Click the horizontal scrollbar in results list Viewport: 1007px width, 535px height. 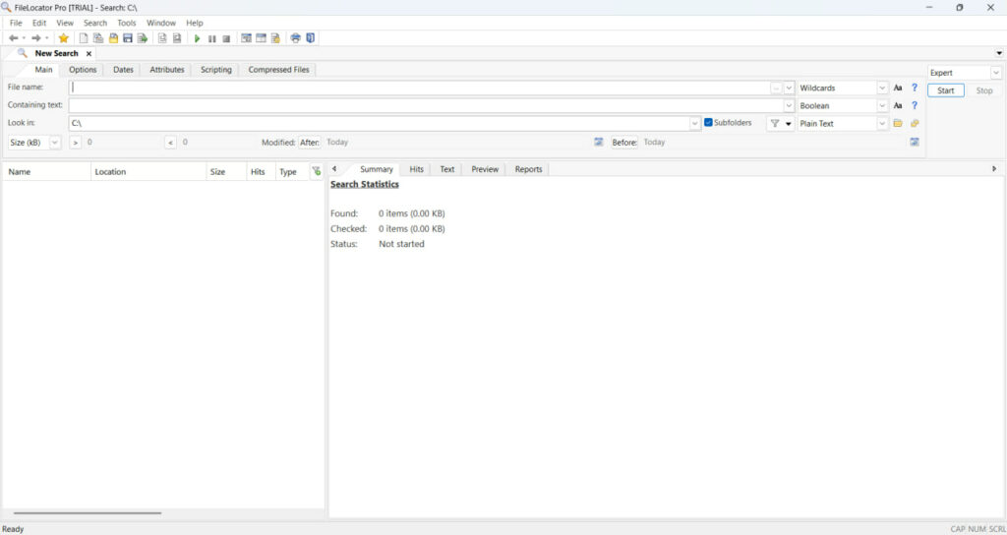pos(88,513)
